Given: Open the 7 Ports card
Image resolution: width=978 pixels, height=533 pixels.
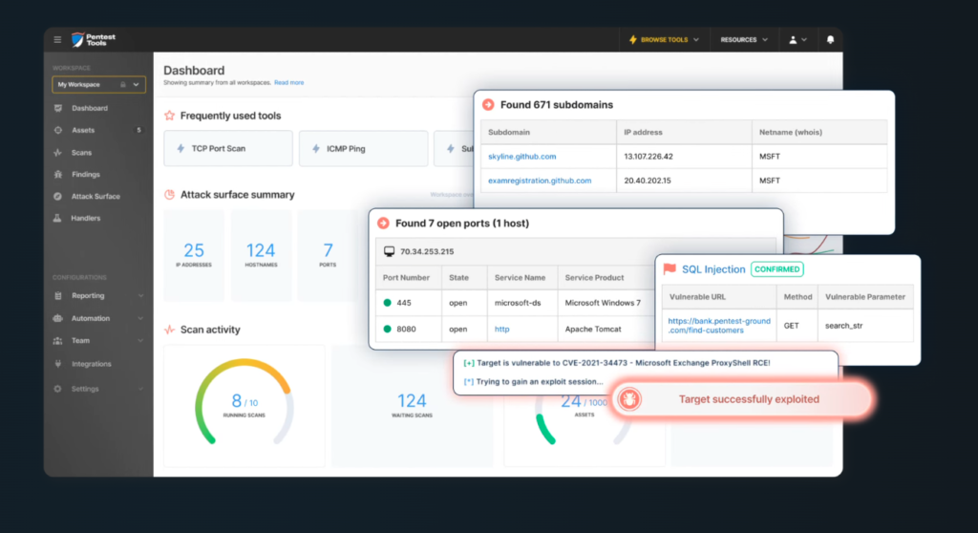Looking at the screenshot, I should [x=328, y=255].
